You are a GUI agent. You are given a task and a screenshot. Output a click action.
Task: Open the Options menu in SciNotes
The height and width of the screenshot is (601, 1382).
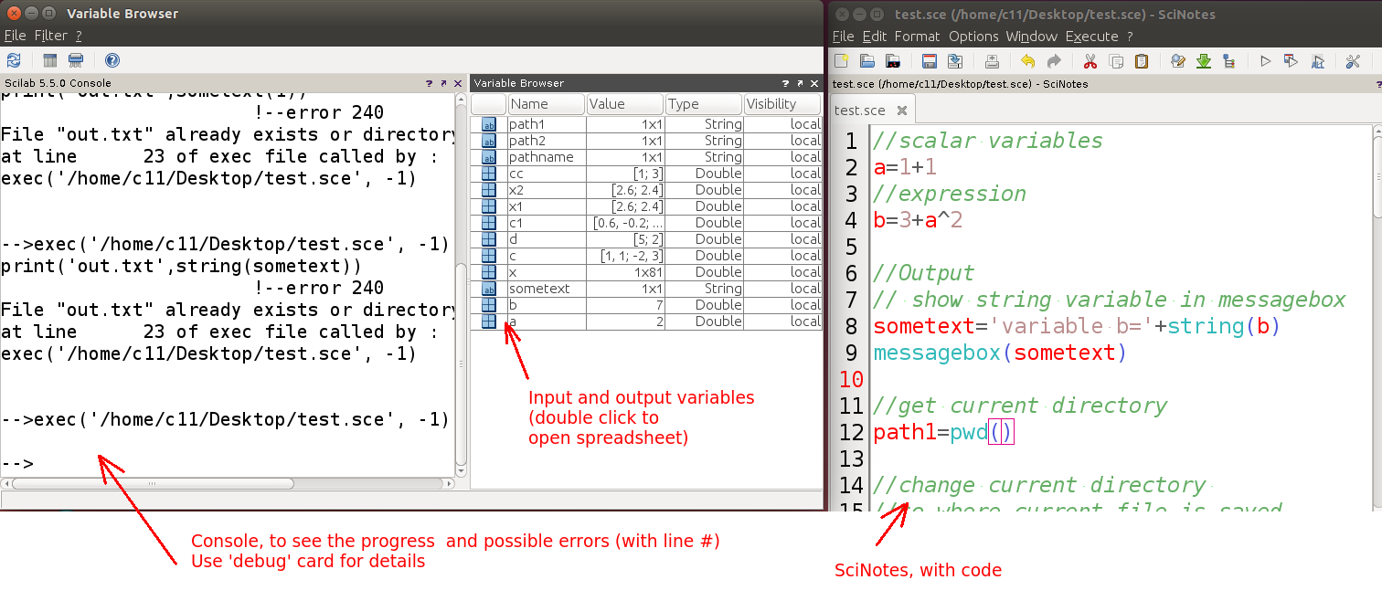(x=973, y=37)
